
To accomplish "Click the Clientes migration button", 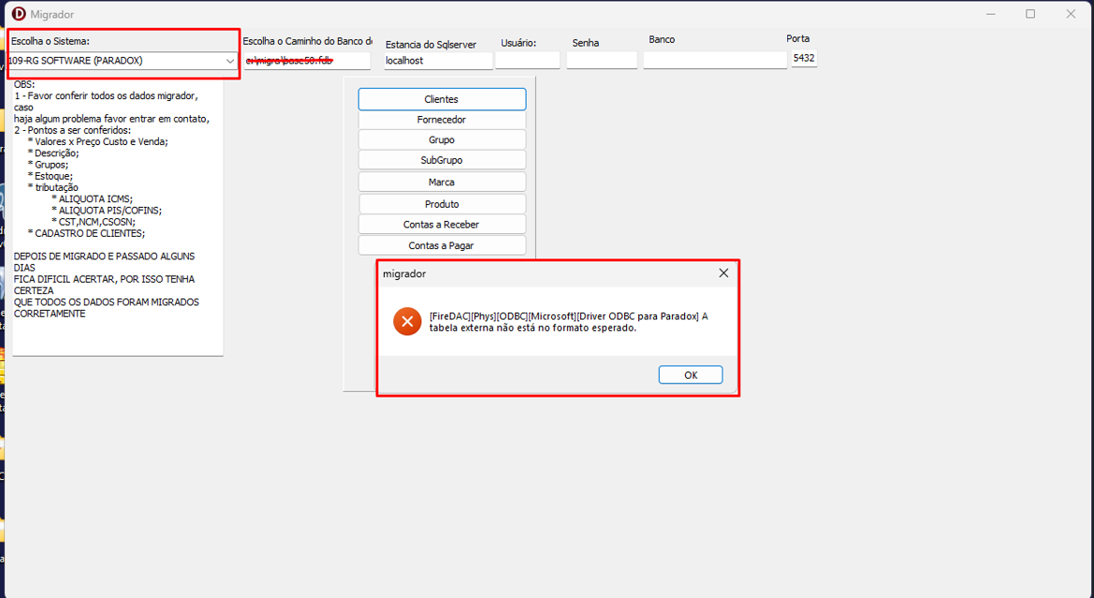I will (442, 99).
